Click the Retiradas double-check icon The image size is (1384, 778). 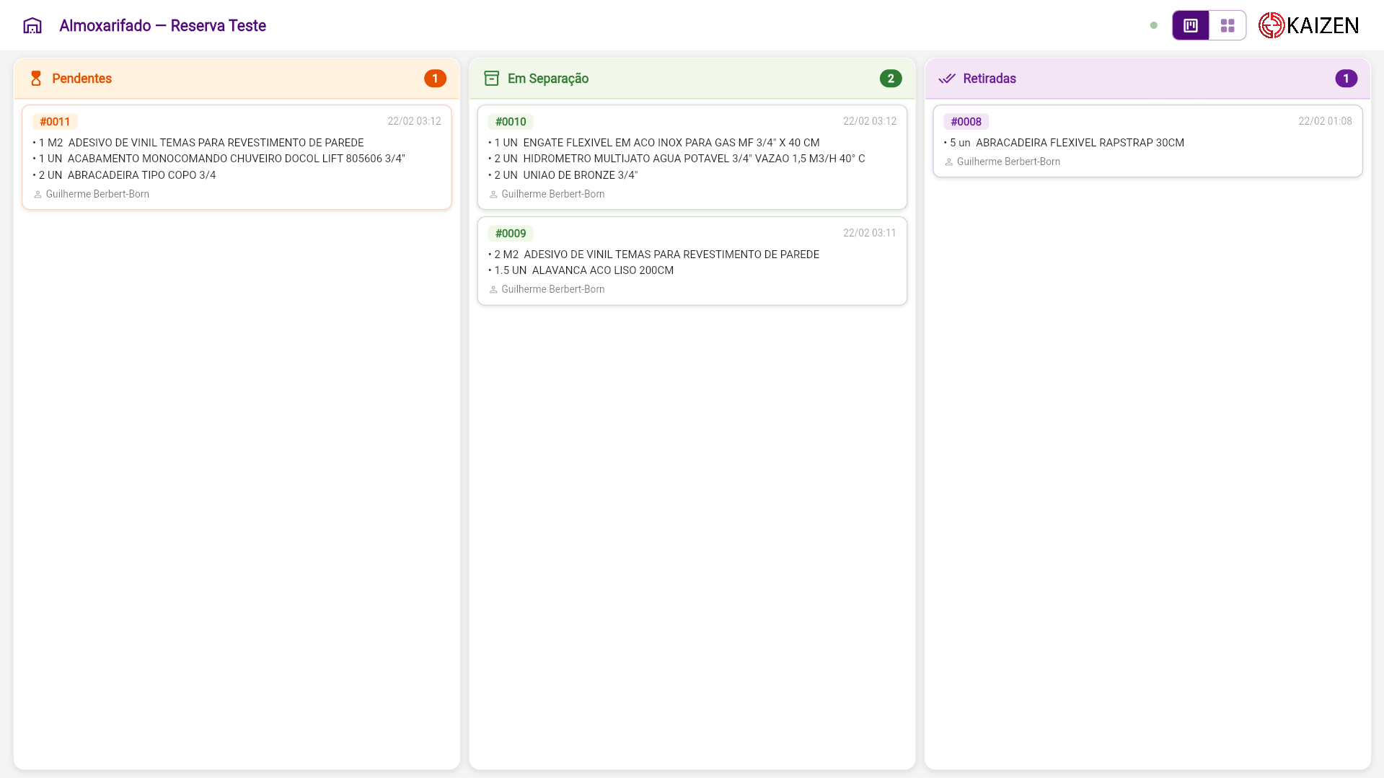tap(947, 79)
